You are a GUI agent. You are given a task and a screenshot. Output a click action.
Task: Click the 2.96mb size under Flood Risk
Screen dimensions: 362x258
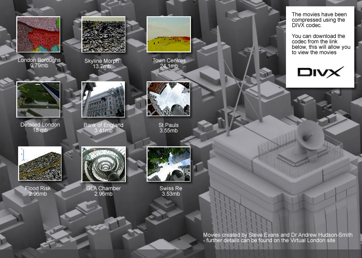tap(38, 194)
